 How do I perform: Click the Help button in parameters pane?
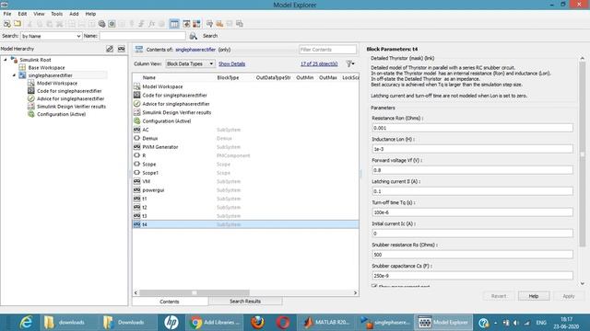[534, 296]
